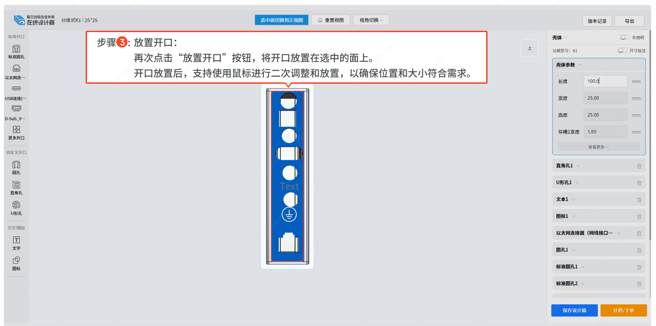Select the 标准圆孔 standard round hole icon
This screenshot has width=656, height=326.
point(16,52)
